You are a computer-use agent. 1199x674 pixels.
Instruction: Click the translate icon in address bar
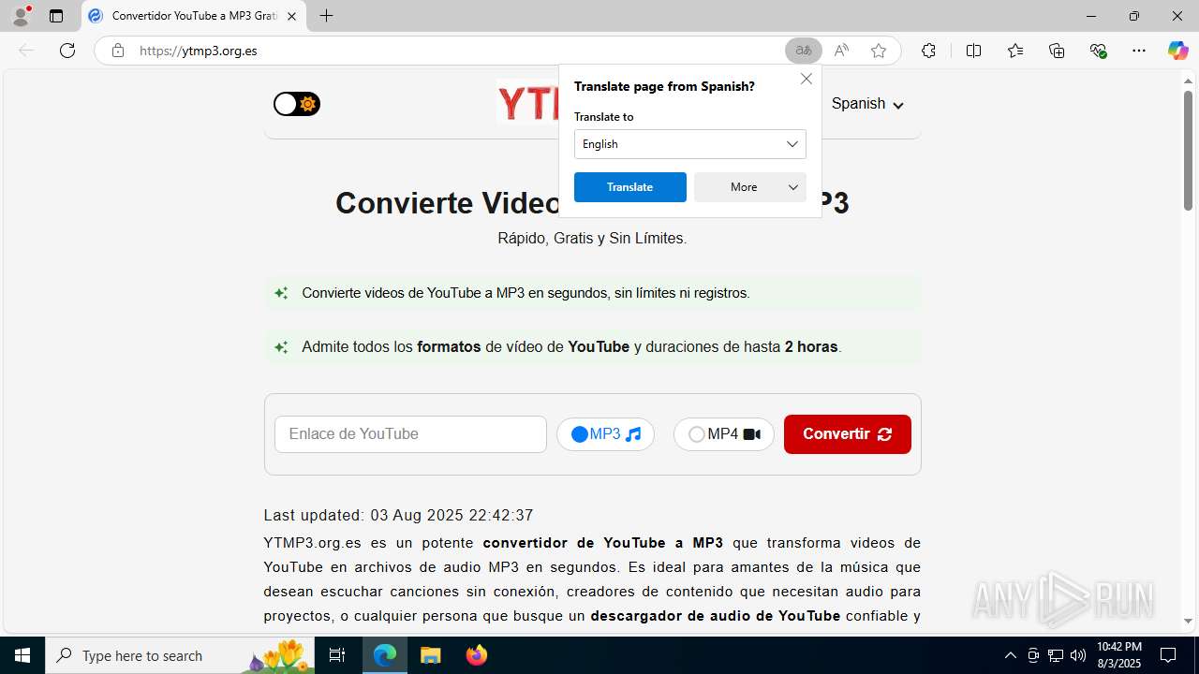coord(804,51)
